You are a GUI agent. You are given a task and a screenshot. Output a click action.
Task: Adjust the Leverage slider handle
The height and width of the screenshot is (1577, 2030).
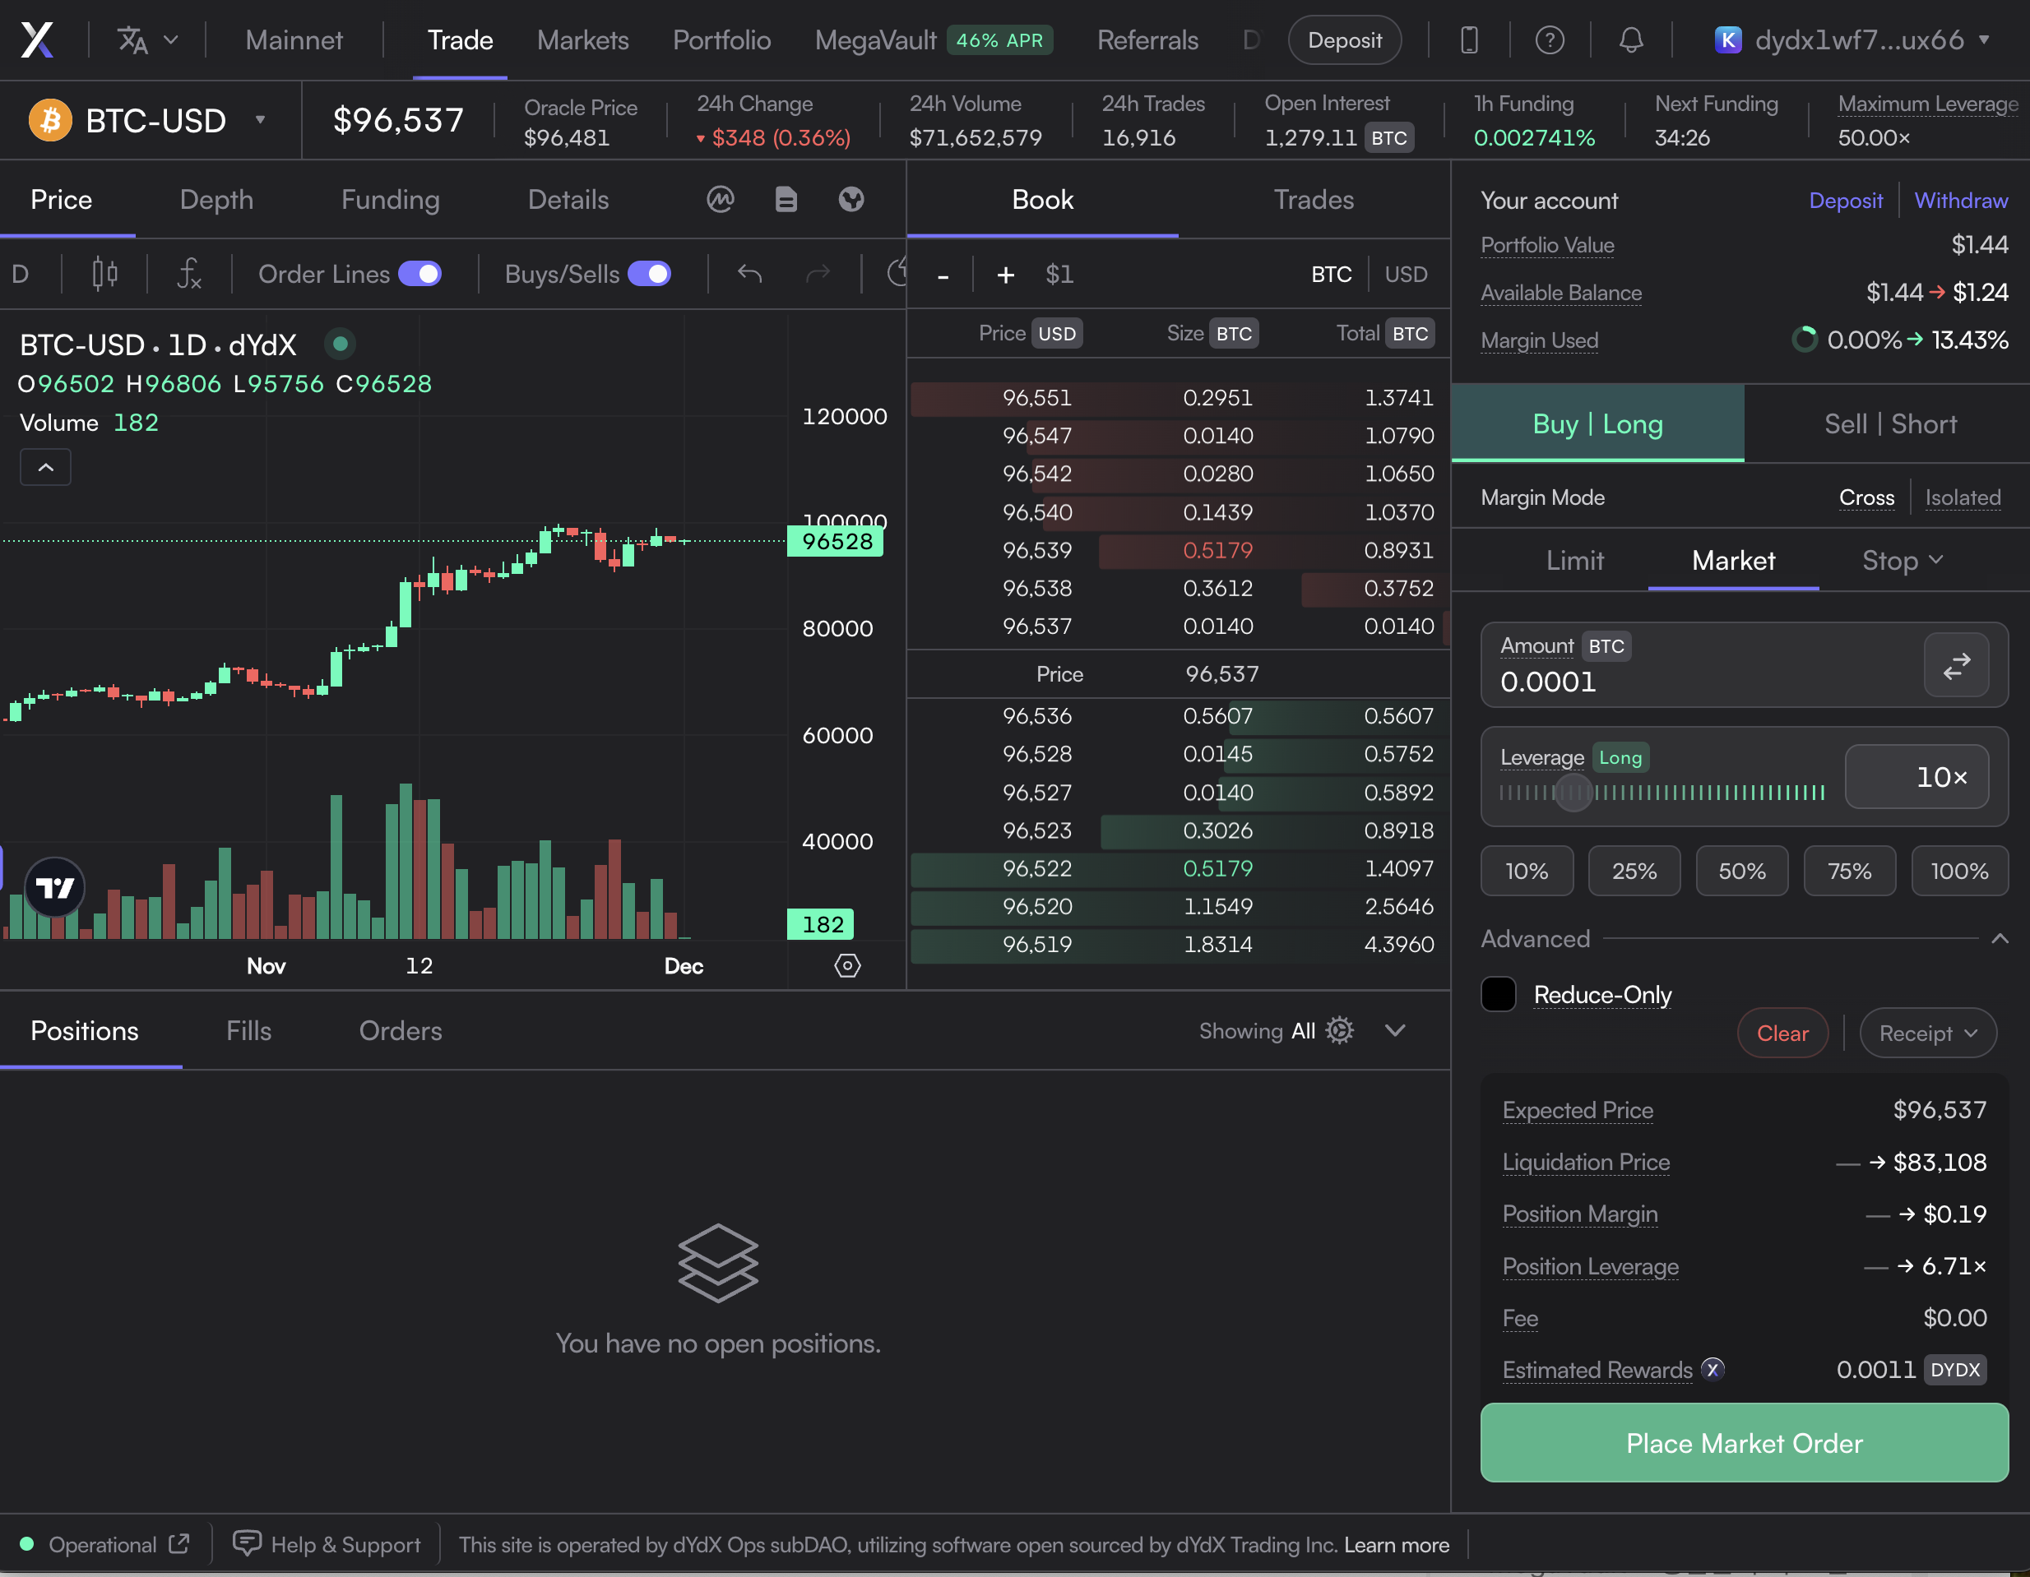click(1573, 793)
